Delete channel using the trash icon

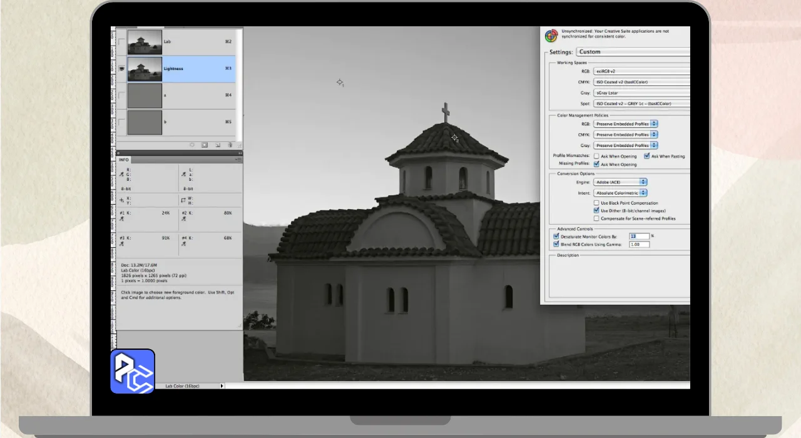[x=230, y=145]
